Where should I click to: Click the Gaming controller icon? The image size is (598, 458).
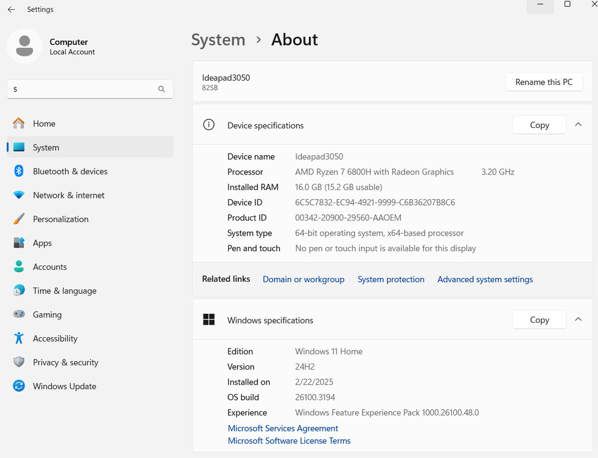(19, 315)
